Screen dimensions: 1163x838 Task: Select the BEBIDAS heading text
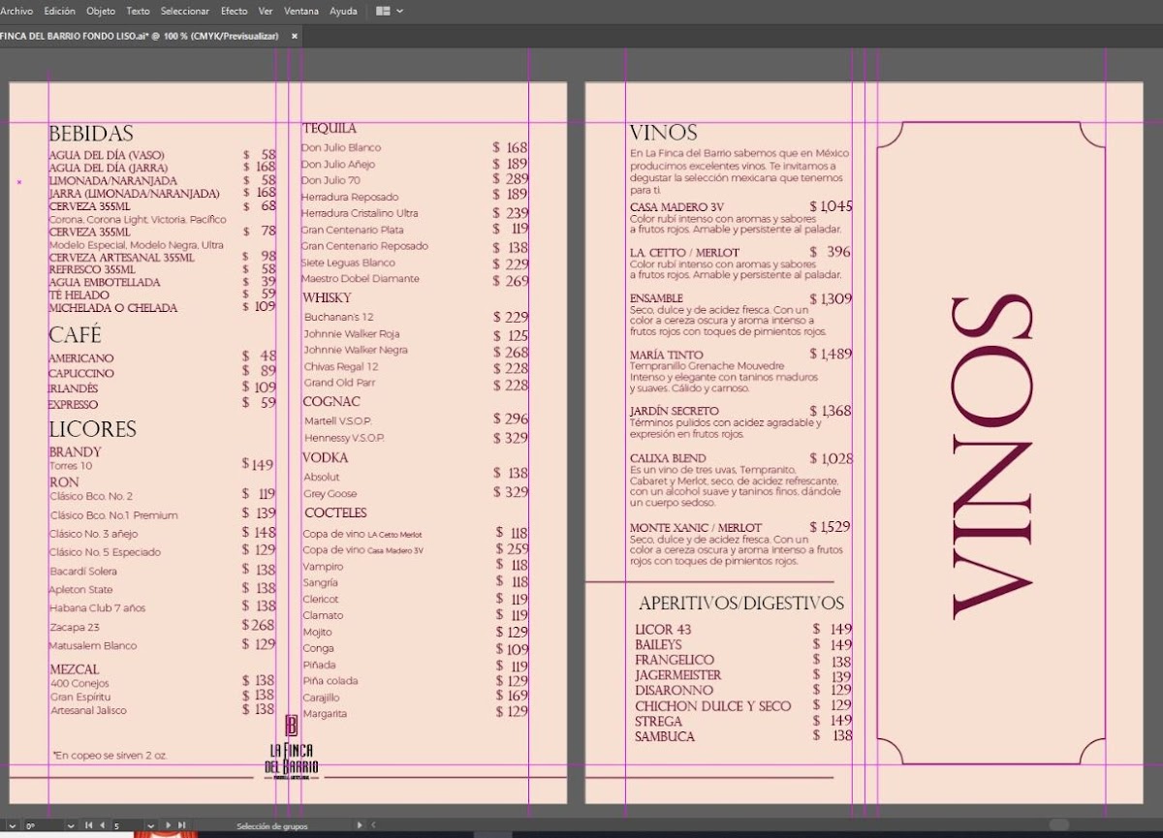[91, 134]
